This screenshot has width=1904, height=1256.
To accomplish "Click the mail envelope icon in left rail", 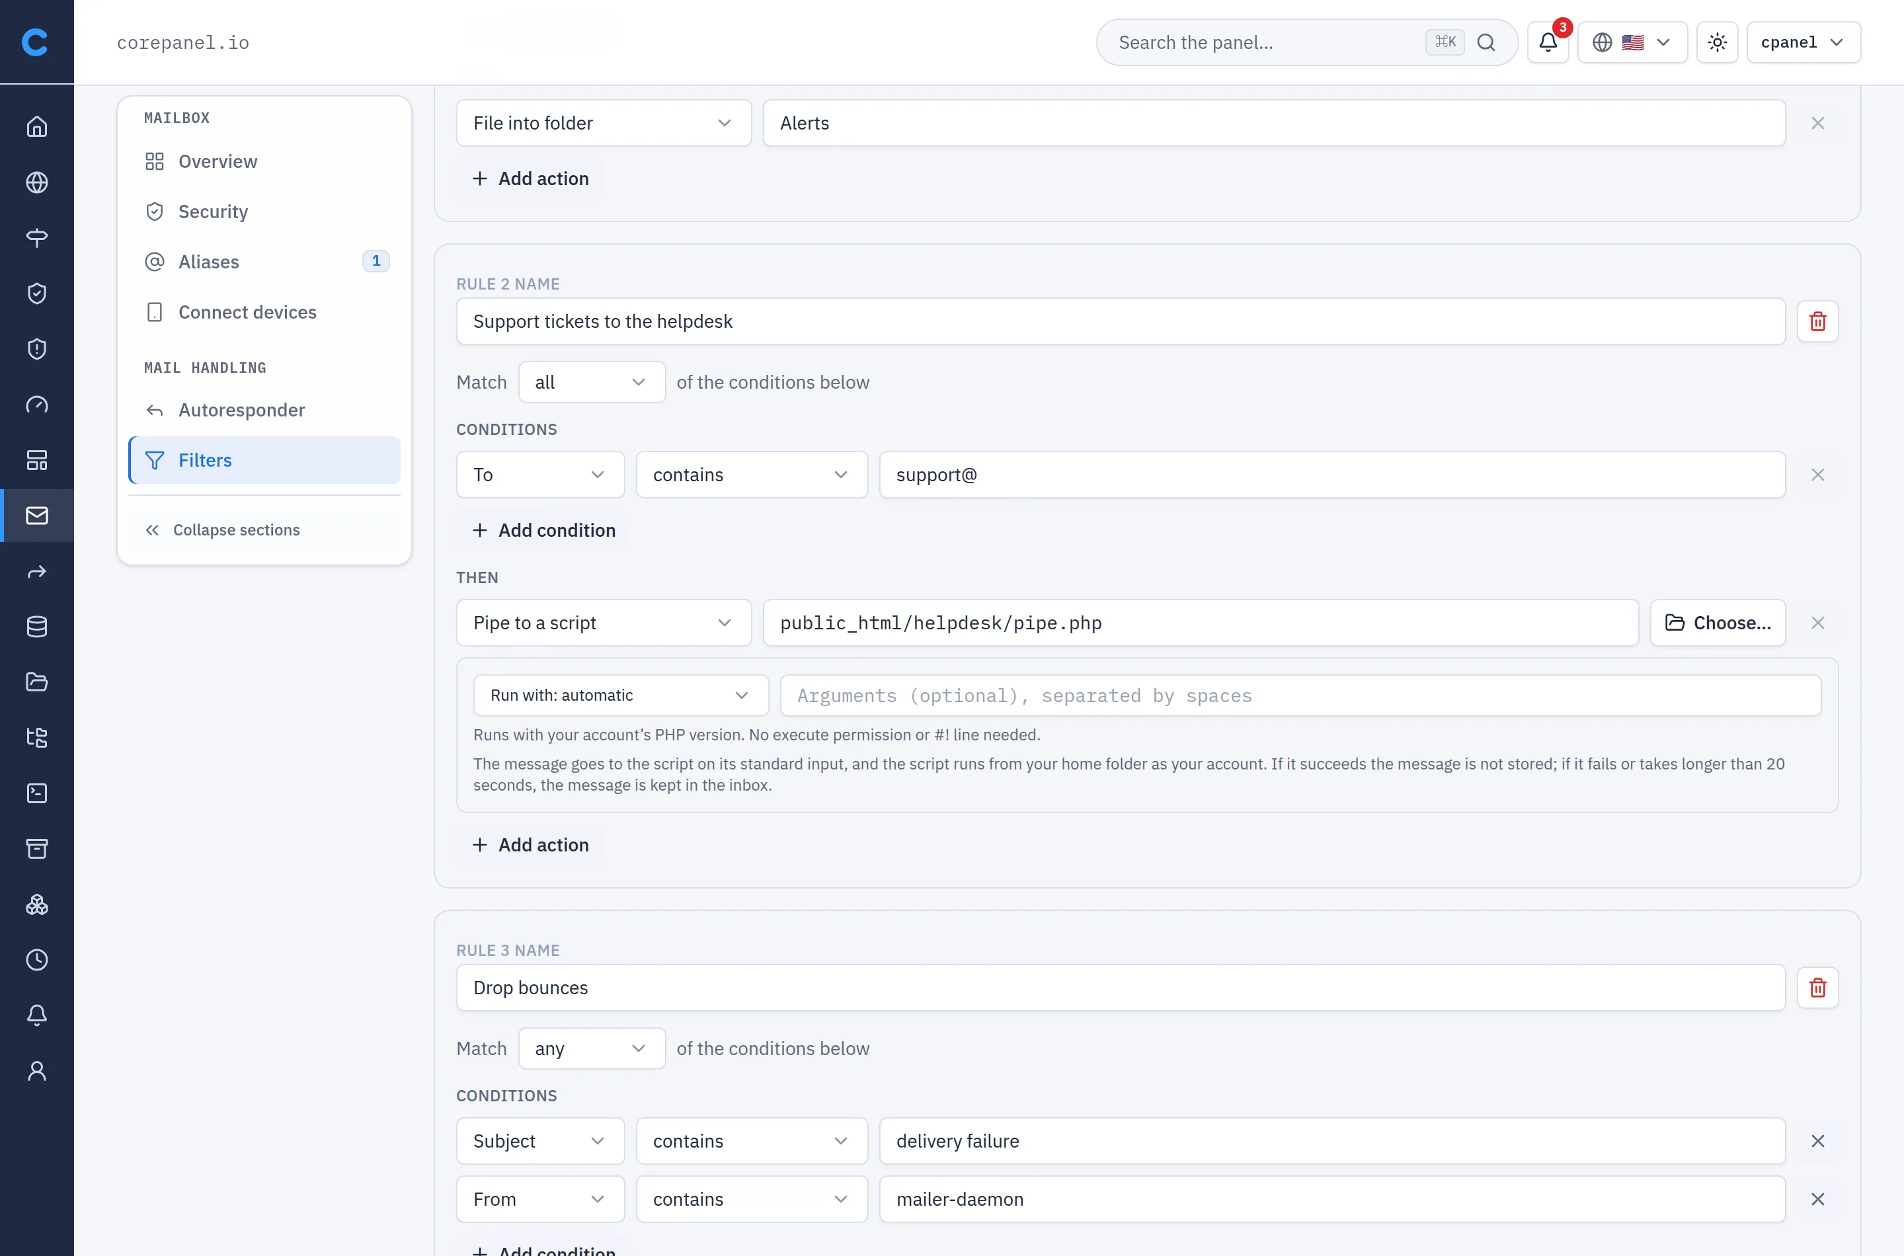I will click(37, 515).
